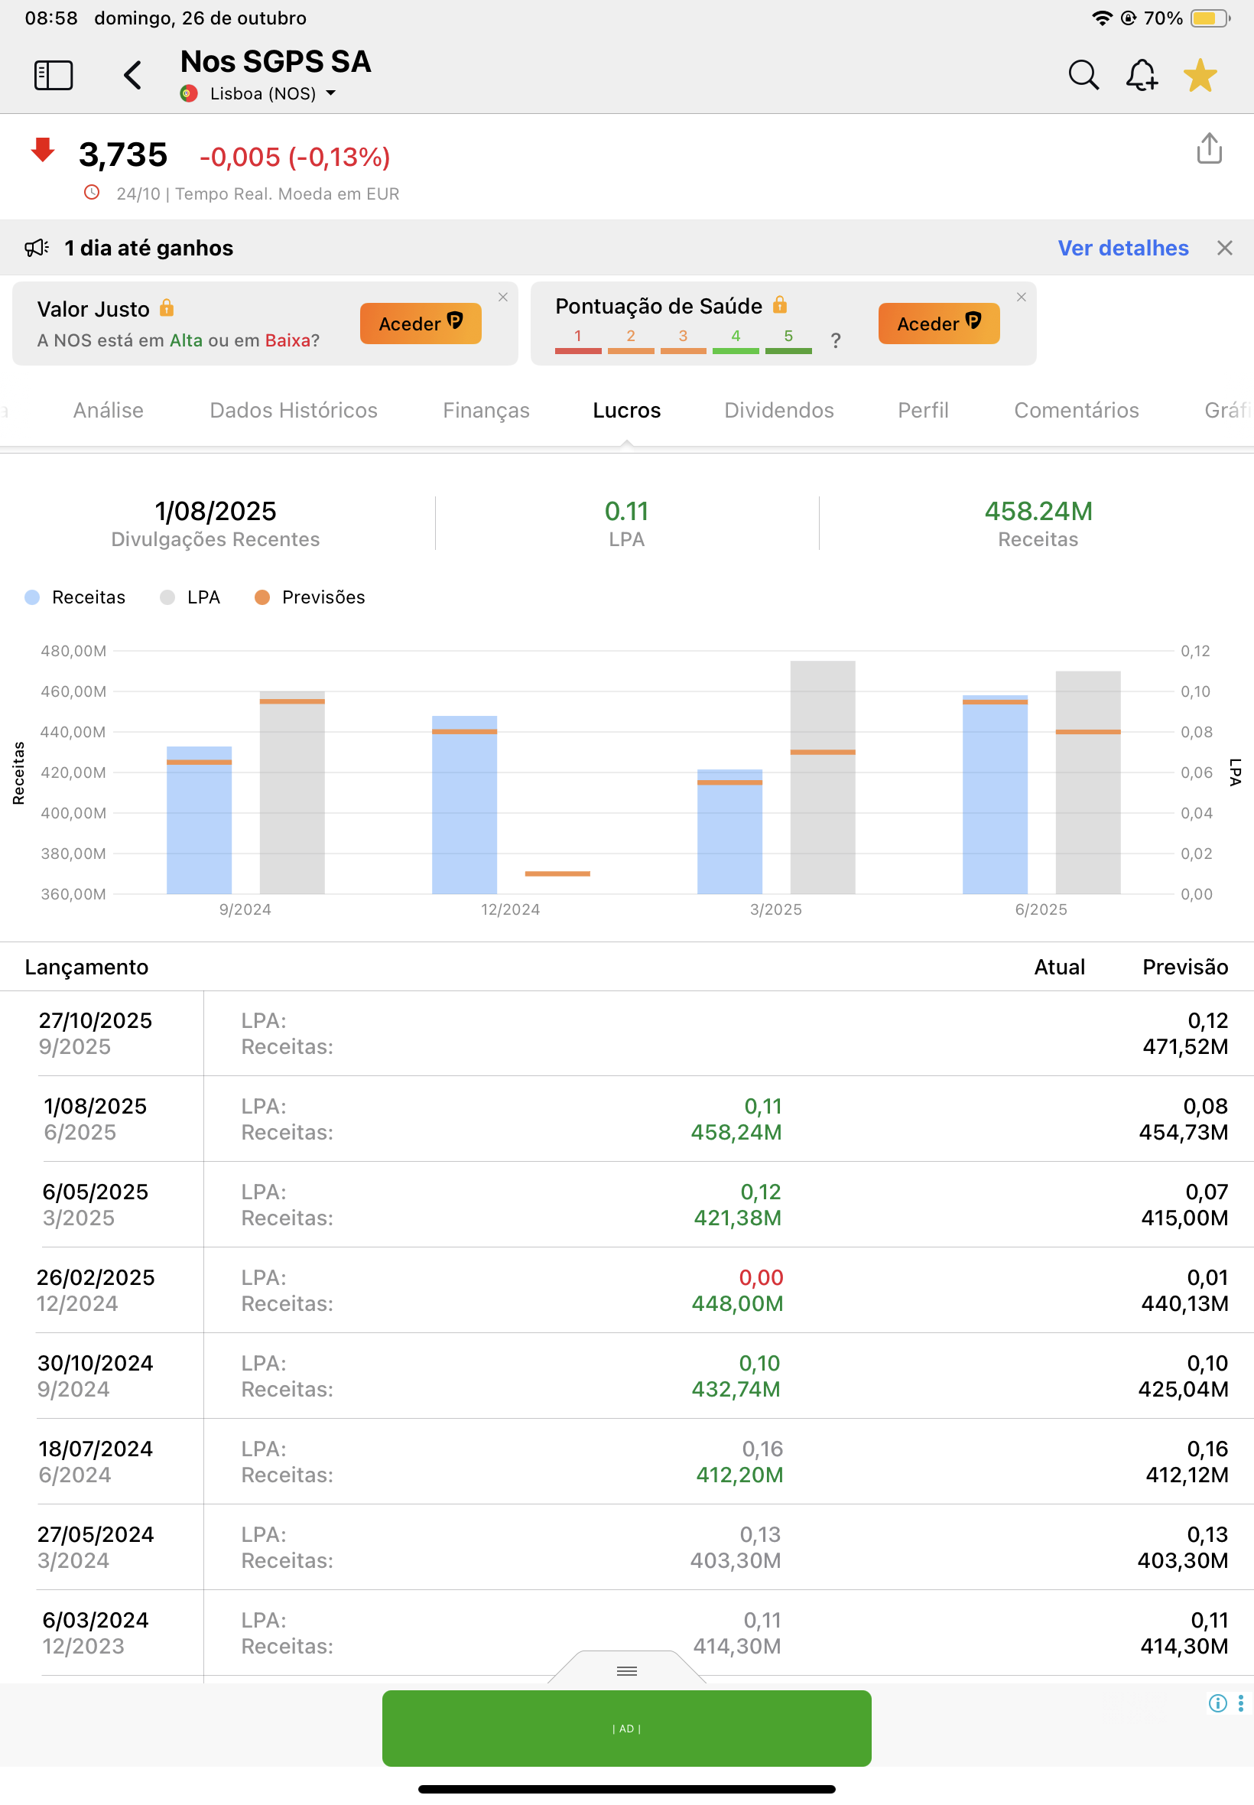Add alert with bell icon
Viewport: 1254px width, 1805px height.
coord(1141,76)
